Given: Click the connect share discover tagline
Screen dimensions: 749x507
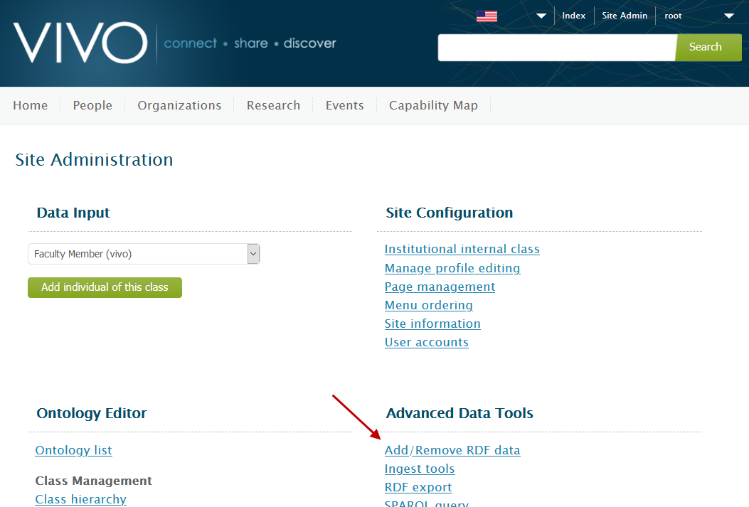Looking at the screenshot, I should [x=250, y=43].
